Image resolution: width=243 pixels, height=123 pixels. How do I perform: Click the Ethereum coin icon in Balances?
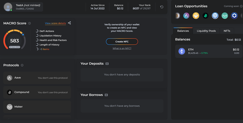(182, 51)
